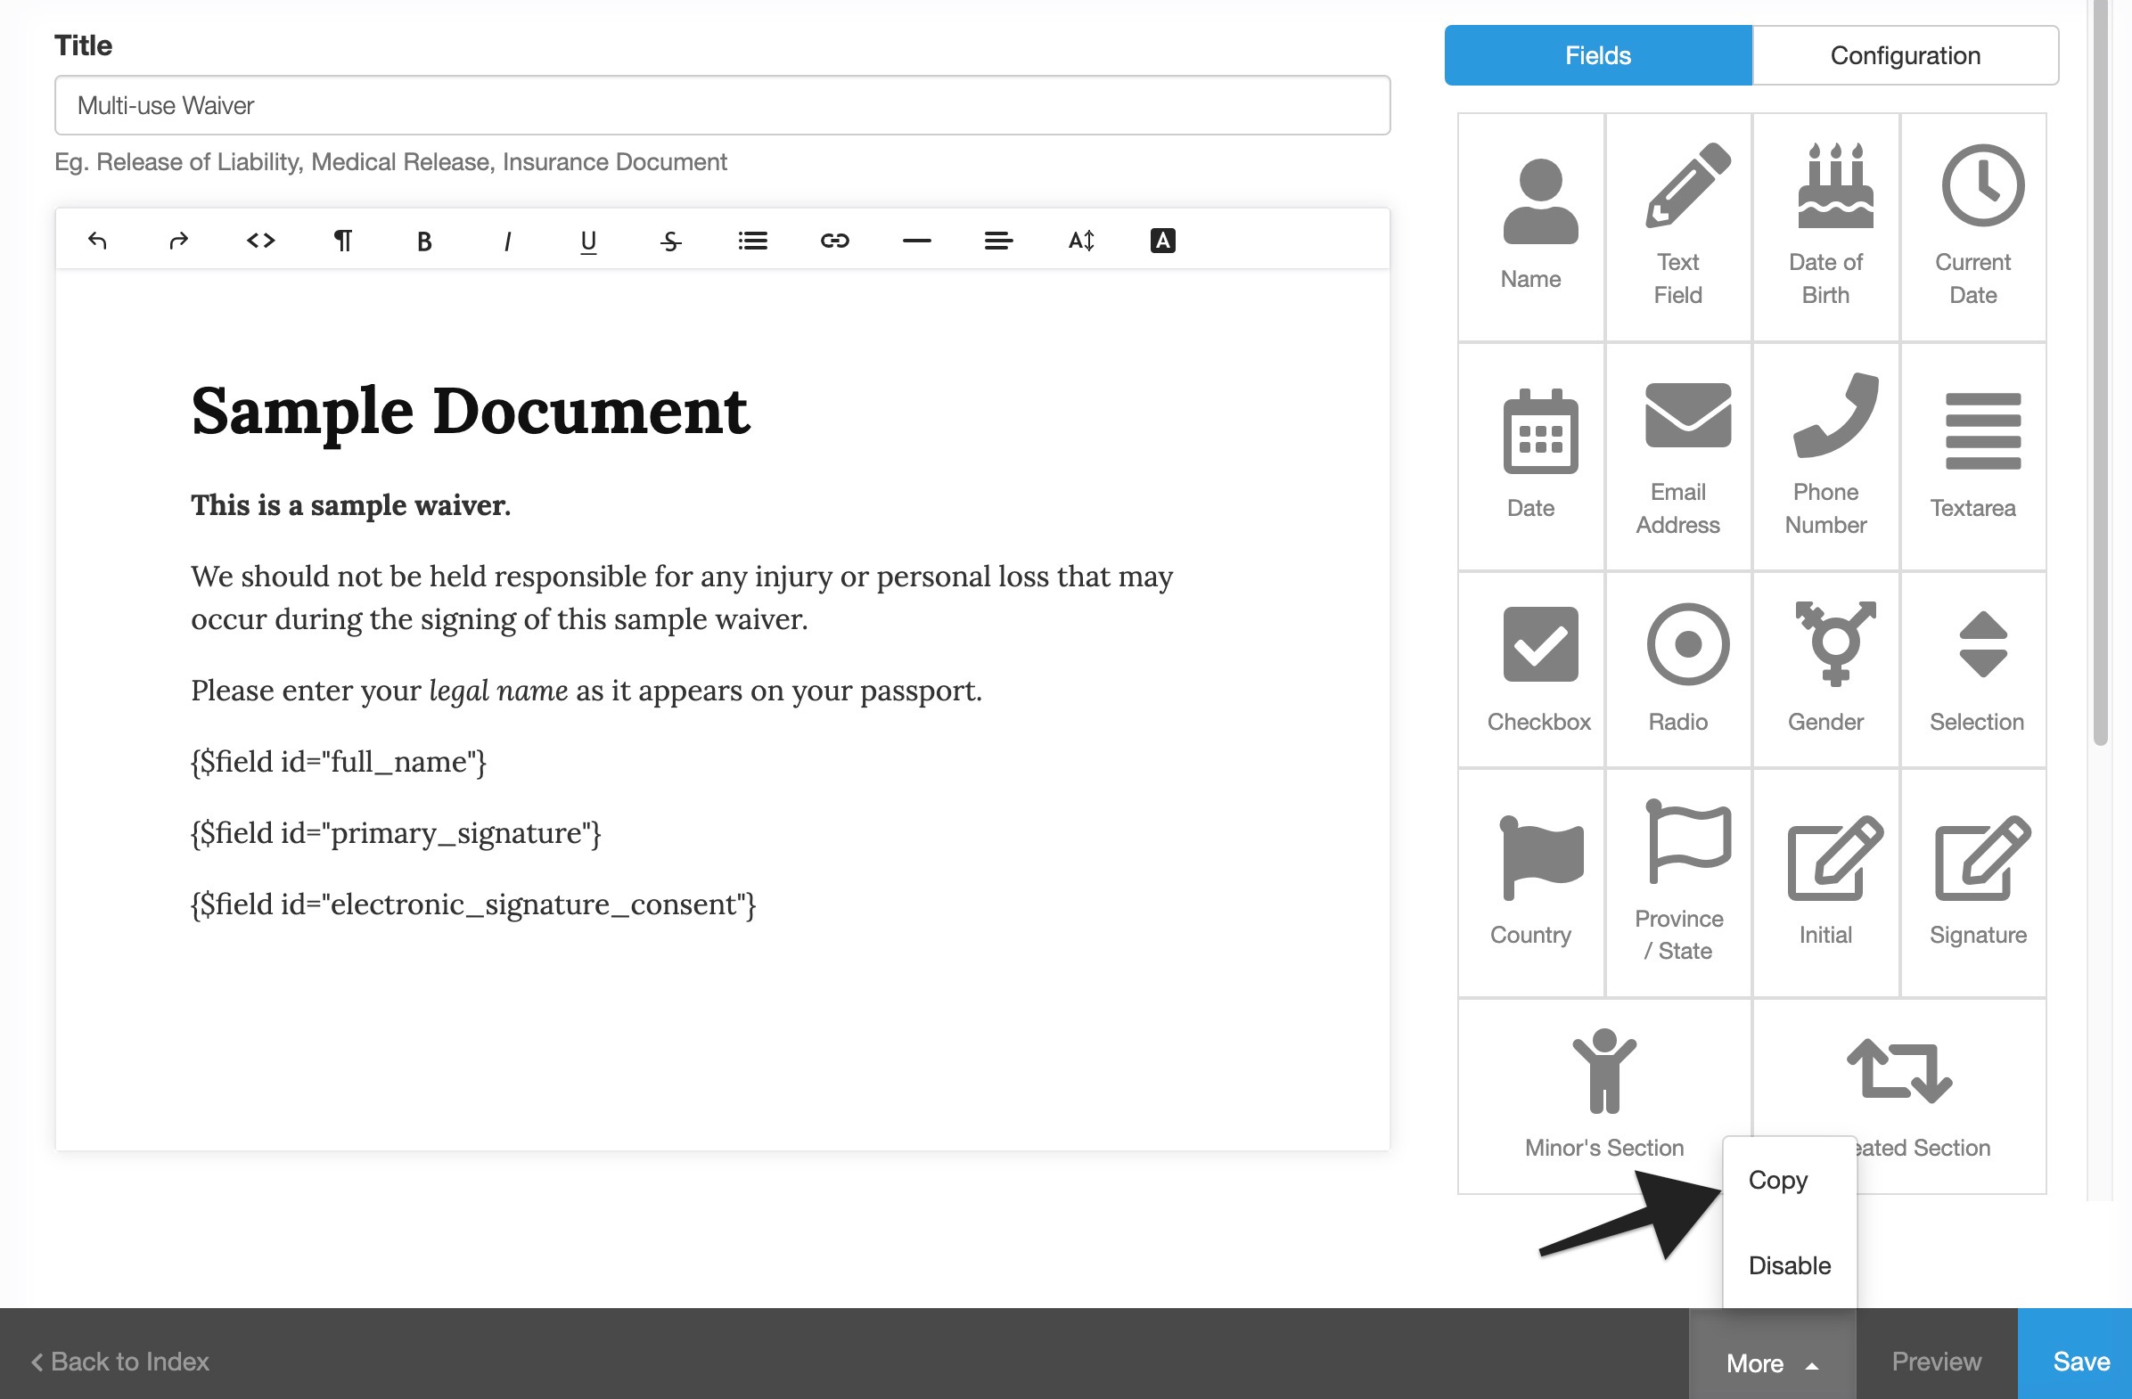The image size is (2132, 1399).
Task: Go Back to Index
Action: (x=120, y=1362)
